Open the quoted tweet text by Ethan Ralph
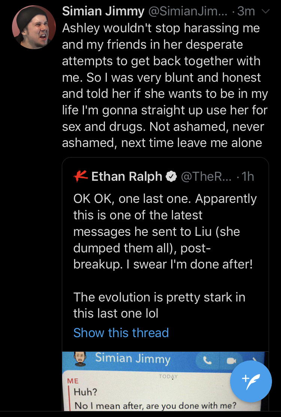 165,256
